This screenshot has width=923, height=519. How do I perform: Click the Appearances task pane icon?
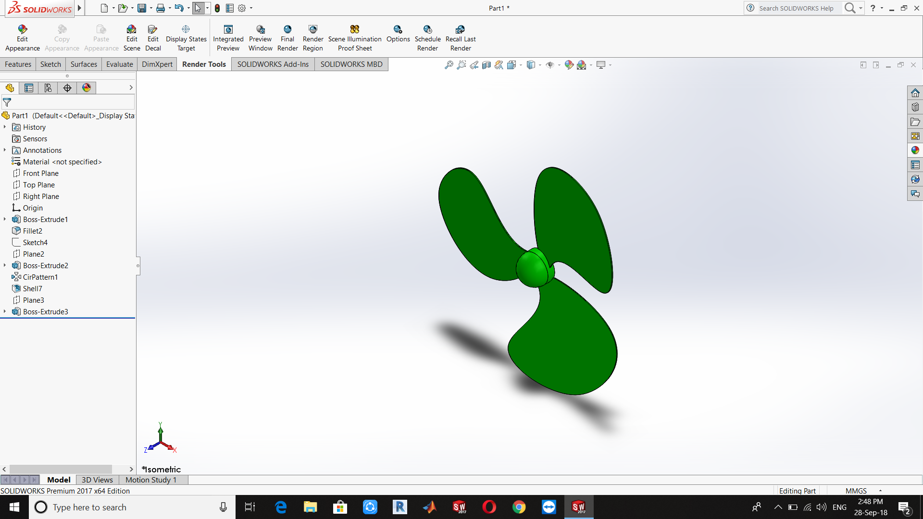click(x=915, y=150)
